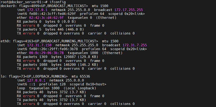Click the docker0 interface name
Viewport: 216px width, 107px height.
(x=8, y=6)
